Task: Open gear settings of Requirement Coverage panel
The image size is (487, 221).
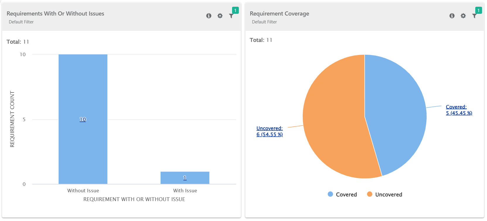Action: [463, 16]
